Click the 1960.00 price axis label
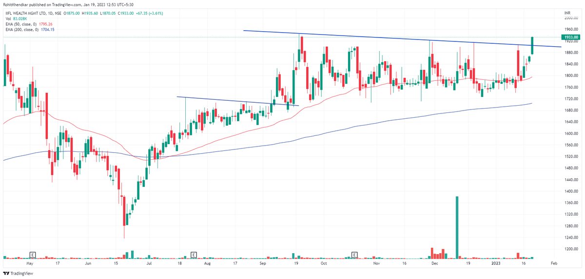 click(x=571, y=29)
